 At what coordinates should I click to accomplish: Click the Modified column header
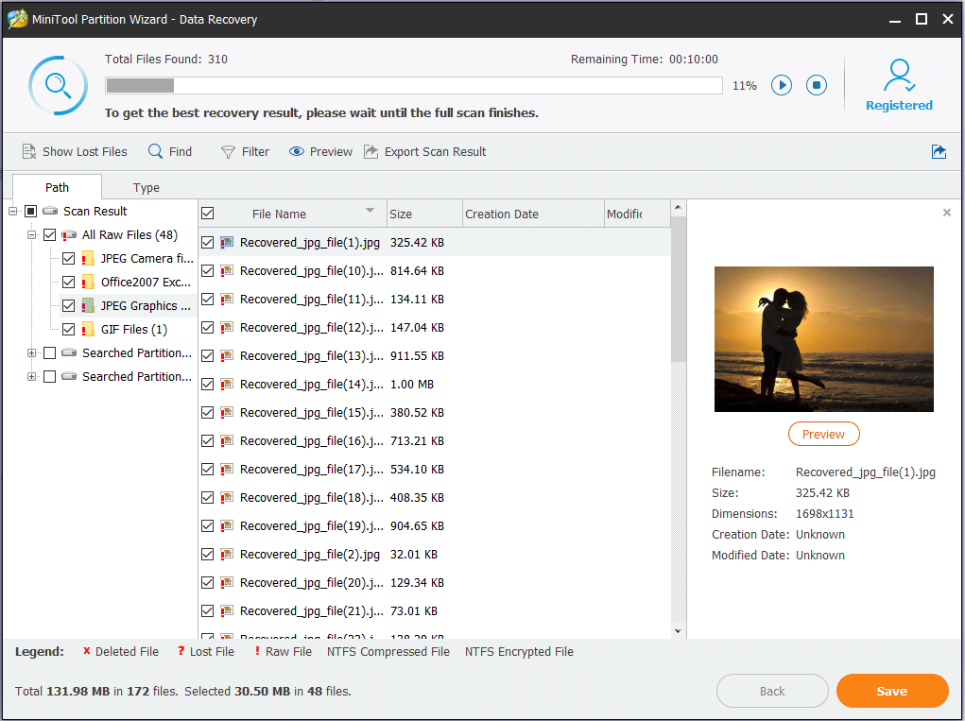click(x=637, y=214)
